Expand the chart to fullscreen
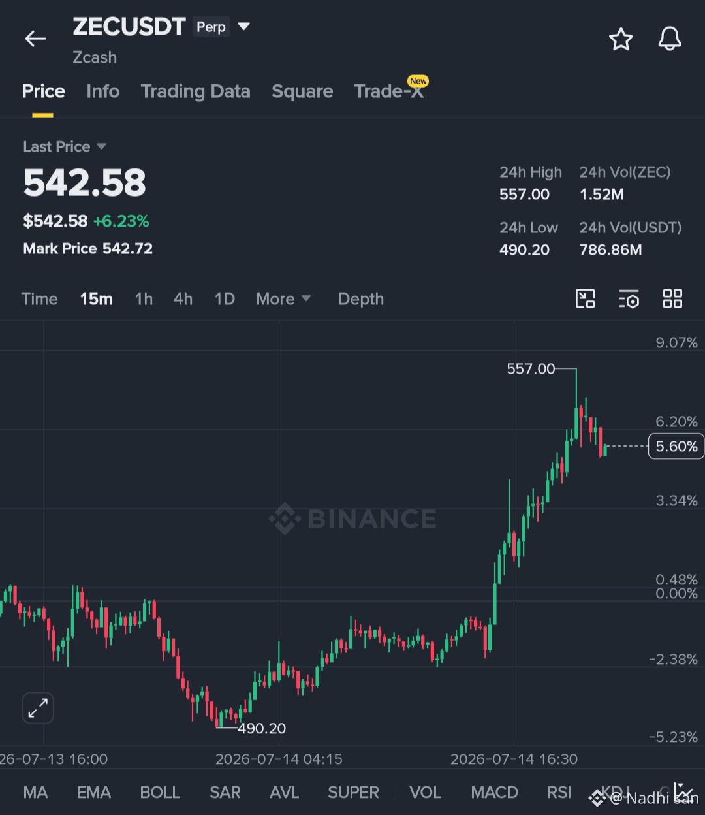705x815 pixels. point(38,708)
